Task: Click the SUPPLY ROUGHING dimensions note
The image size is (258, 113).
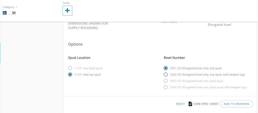Action: [88, 26]
